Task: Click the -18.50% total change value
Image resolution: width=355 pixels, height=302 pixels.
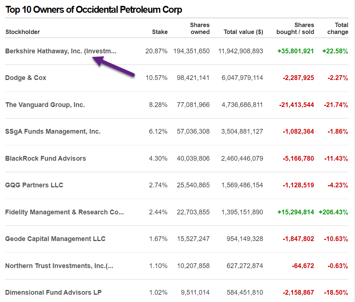Action: pyautogui.click(x=336, y=293)
